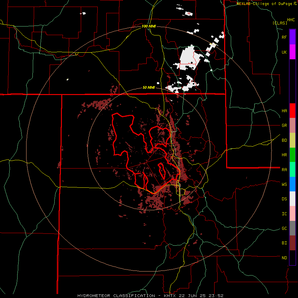Viewport: 298px width, 298px height.
Task: Click the white DS legend swatch
Action: tap(292, 199)
